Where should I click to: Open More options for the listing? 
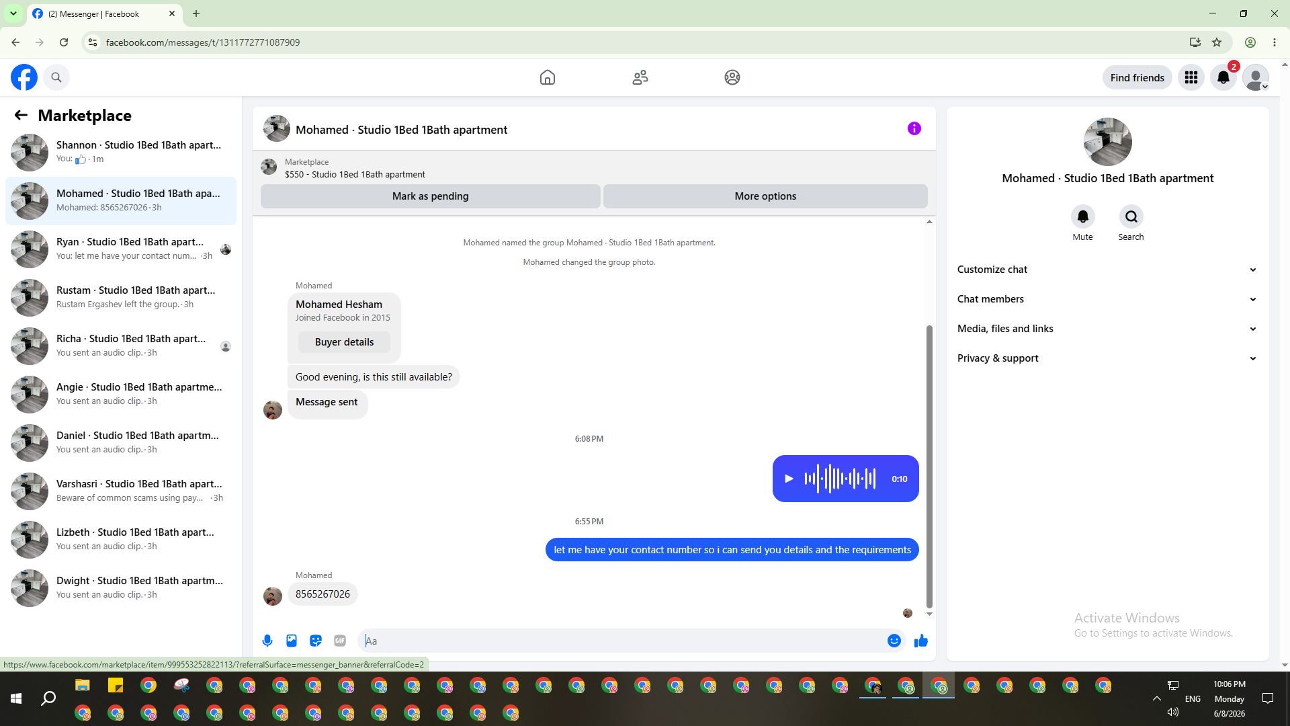[x=765, y=196]
